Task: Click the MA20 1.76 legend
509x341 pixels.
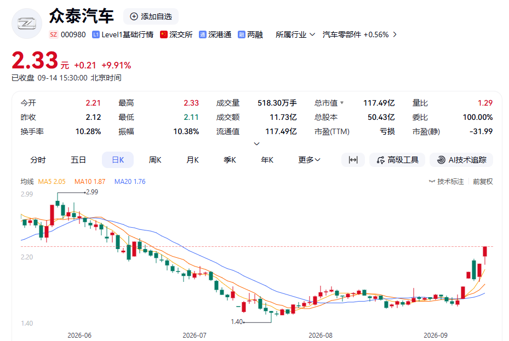Action: coord(130,182)
